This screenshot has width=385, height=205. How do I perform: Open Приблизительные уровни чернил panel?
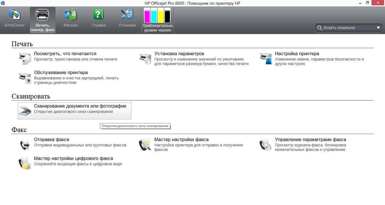click(x=157, y=20)
